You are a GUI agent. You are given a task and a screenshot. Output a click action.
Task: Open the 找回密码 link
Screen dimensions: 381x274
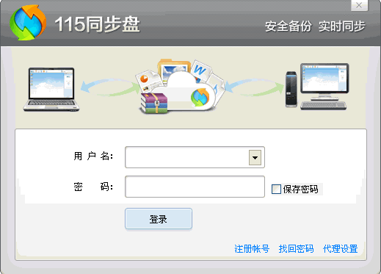click(296, 249)
